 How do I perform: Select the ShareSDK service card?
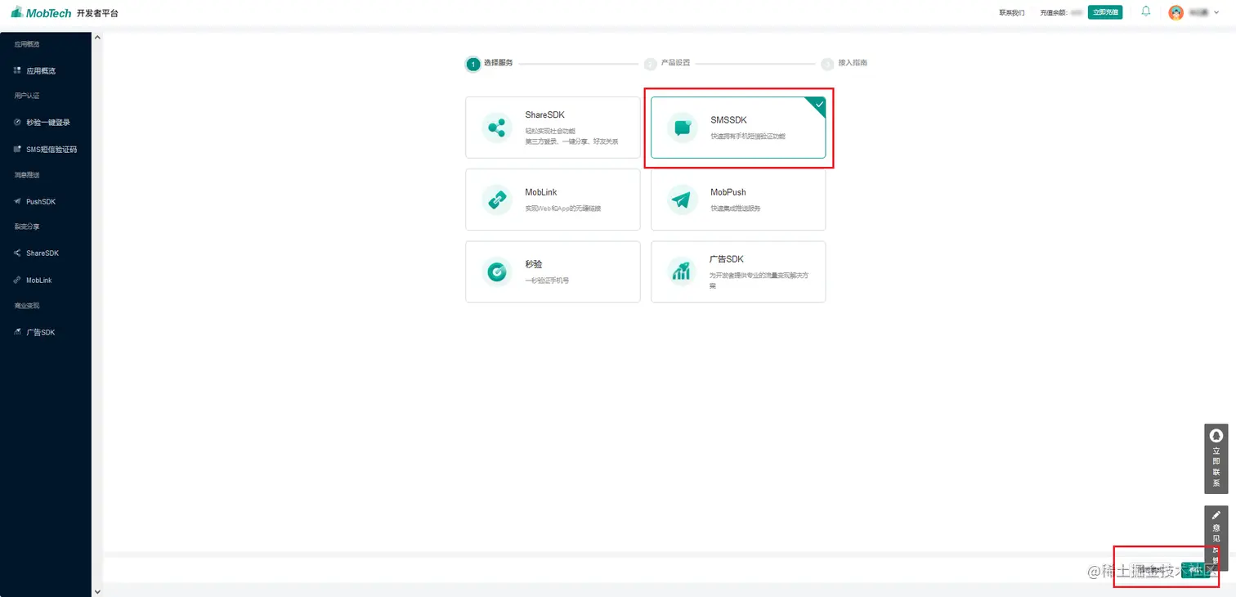tap(553, 128)
